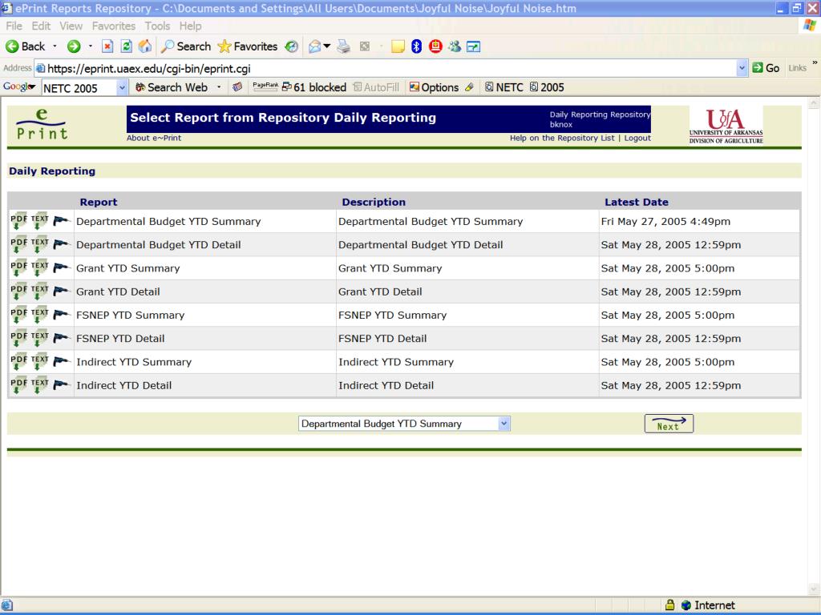Click drill icon for Indirect YTD Summary
The width and height of the screenshot is (821, 615).
pos(62,362)
